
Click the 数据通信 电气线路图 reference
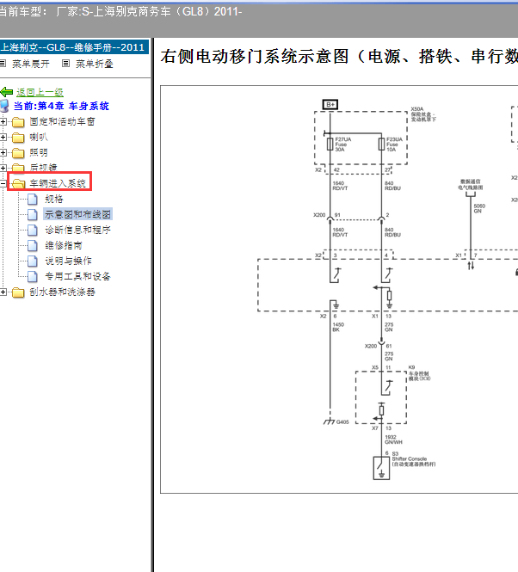pos(470,184)
